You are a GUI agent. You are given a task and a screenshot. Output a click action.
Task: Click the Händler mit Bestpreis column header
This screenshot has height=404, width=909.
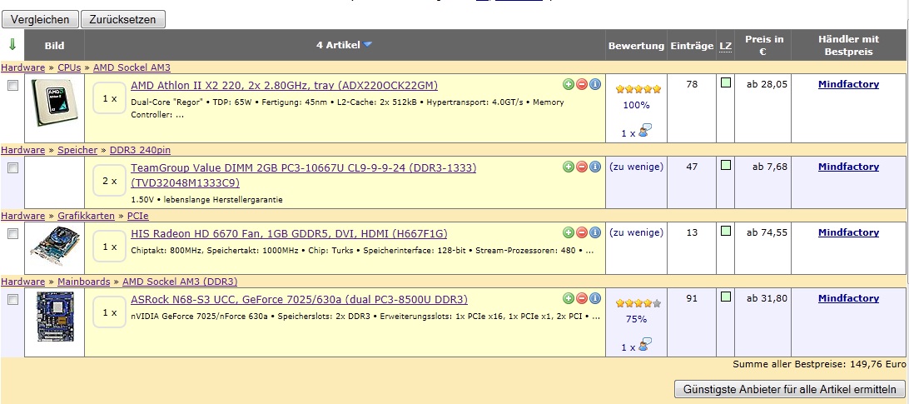[x=849, y=45]
